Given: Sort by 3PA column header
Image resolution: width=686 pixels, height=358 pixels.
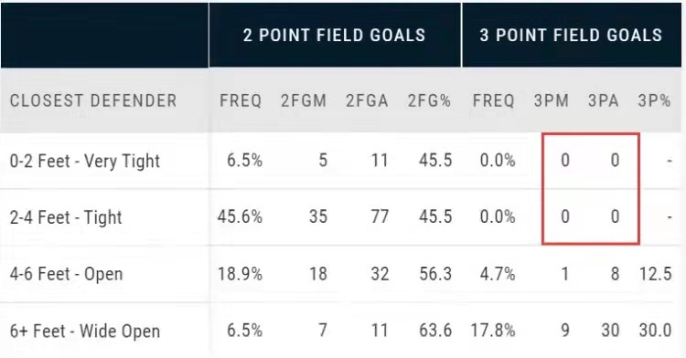Looking at the screenshot, I should tap(604, 100).
